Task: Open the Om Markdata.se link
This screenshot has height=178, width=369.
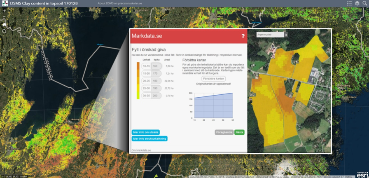Action: tap(141, 150)
